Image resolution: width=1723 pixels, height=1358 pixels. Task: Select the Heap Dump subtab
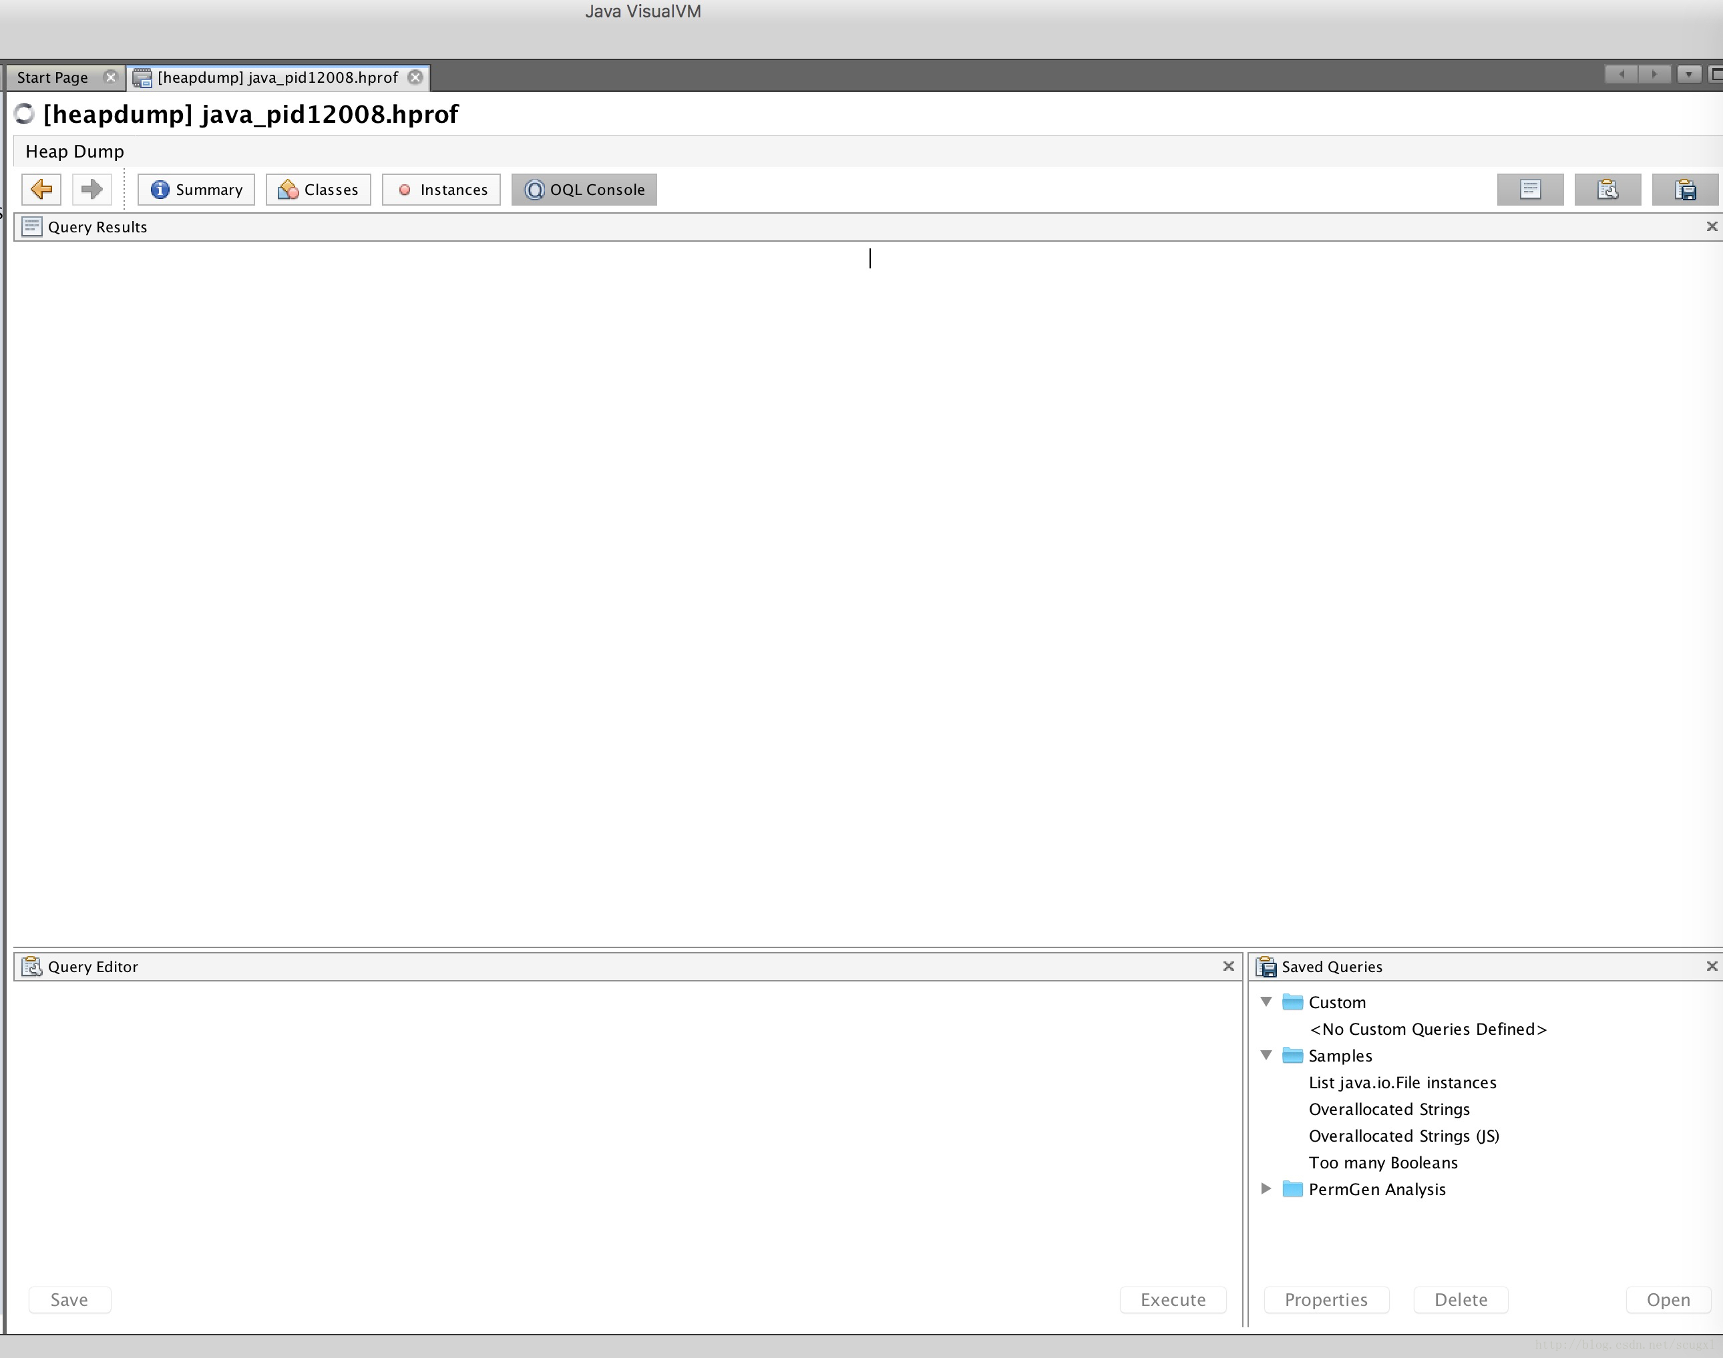tap(75, 151)
